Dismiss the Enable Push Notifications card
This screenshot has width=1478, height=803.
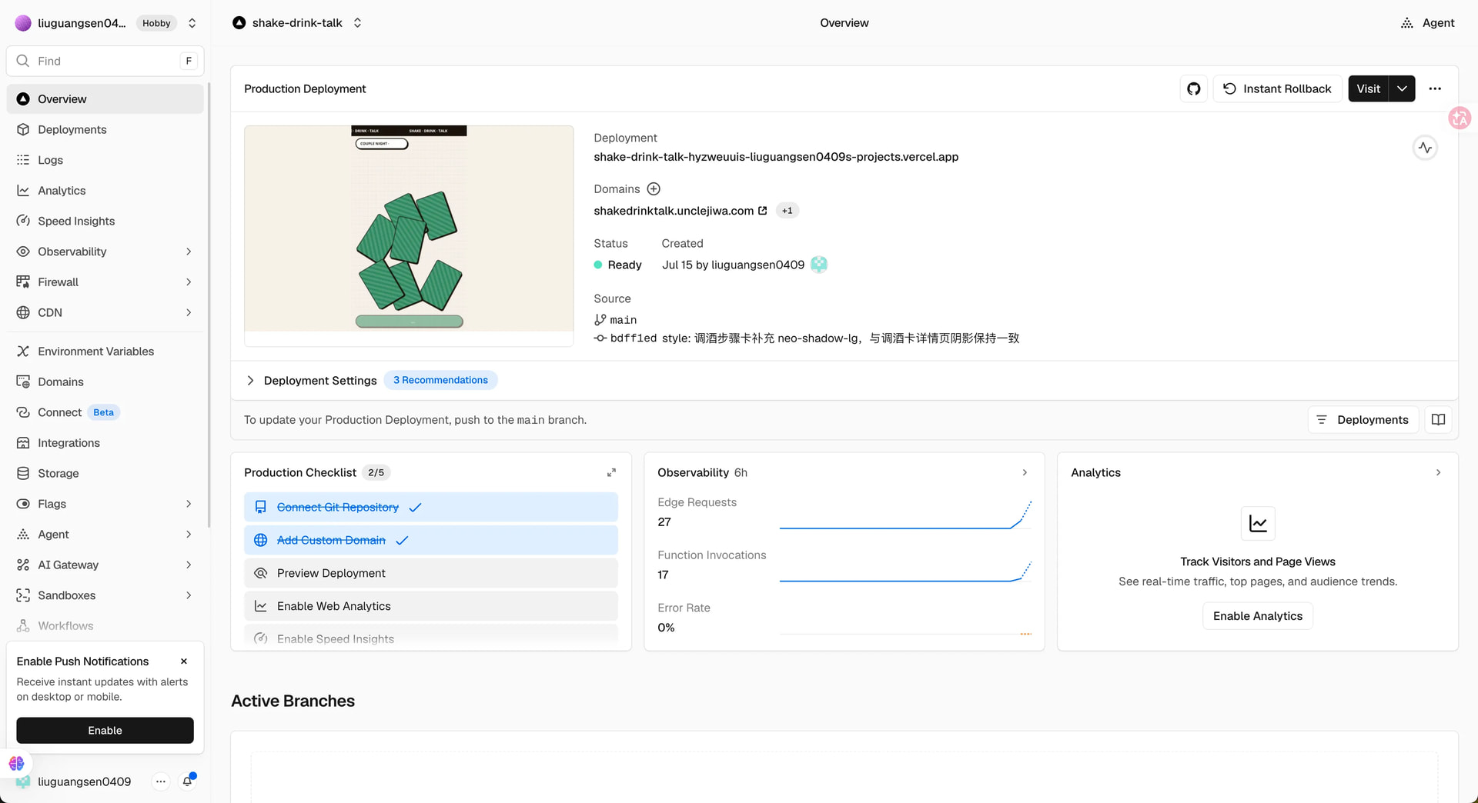[x=184, y=661]
